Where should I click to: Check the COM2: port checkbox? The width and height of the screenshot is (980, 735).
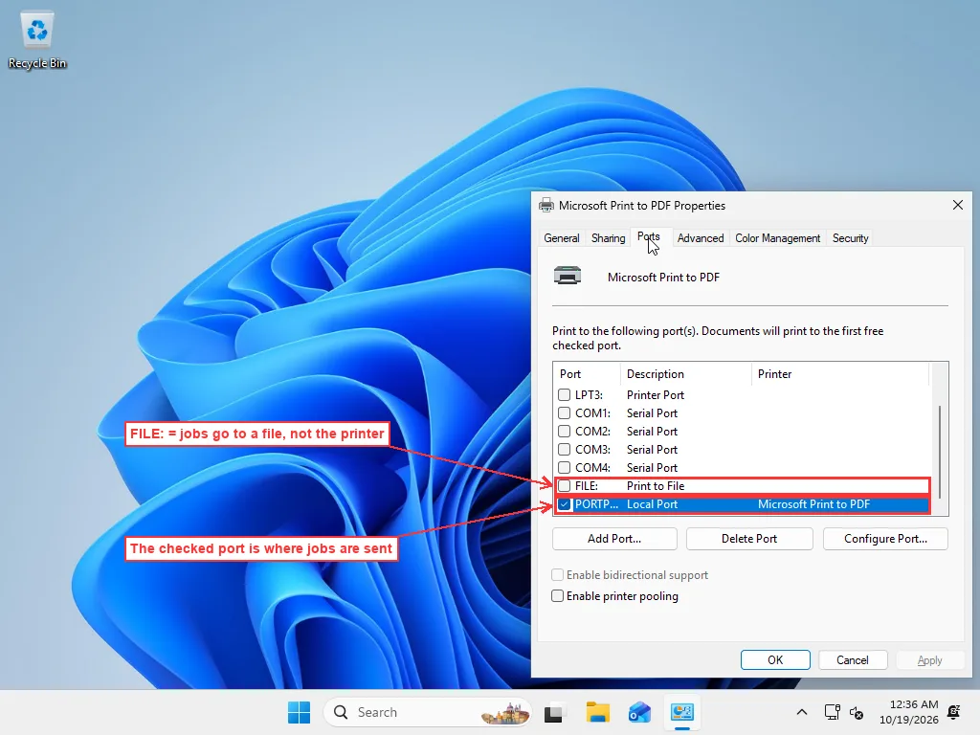[x=564, y=432]
